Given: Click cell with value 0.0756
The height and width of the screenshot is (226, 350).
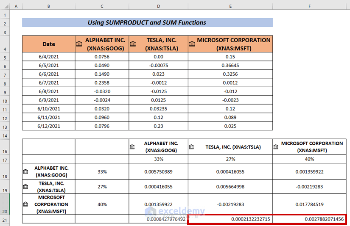Looking at the screenshot, I should click(x=102, y=57).
